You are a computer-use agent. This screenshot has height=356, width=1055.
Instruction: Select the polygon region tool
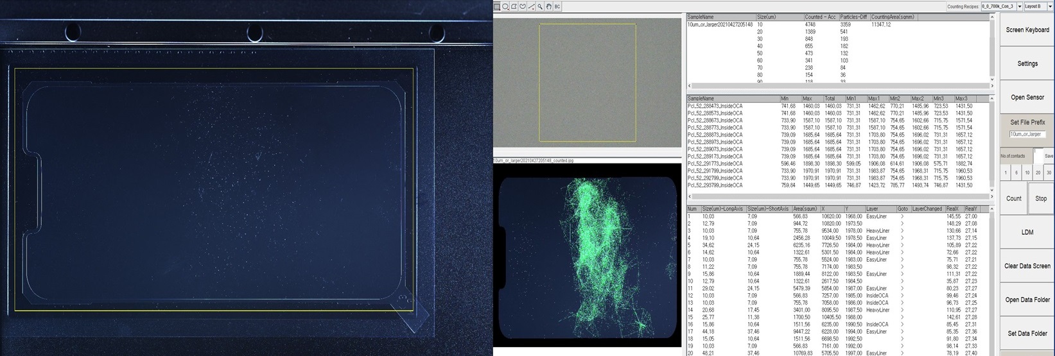tap(515, 6)
